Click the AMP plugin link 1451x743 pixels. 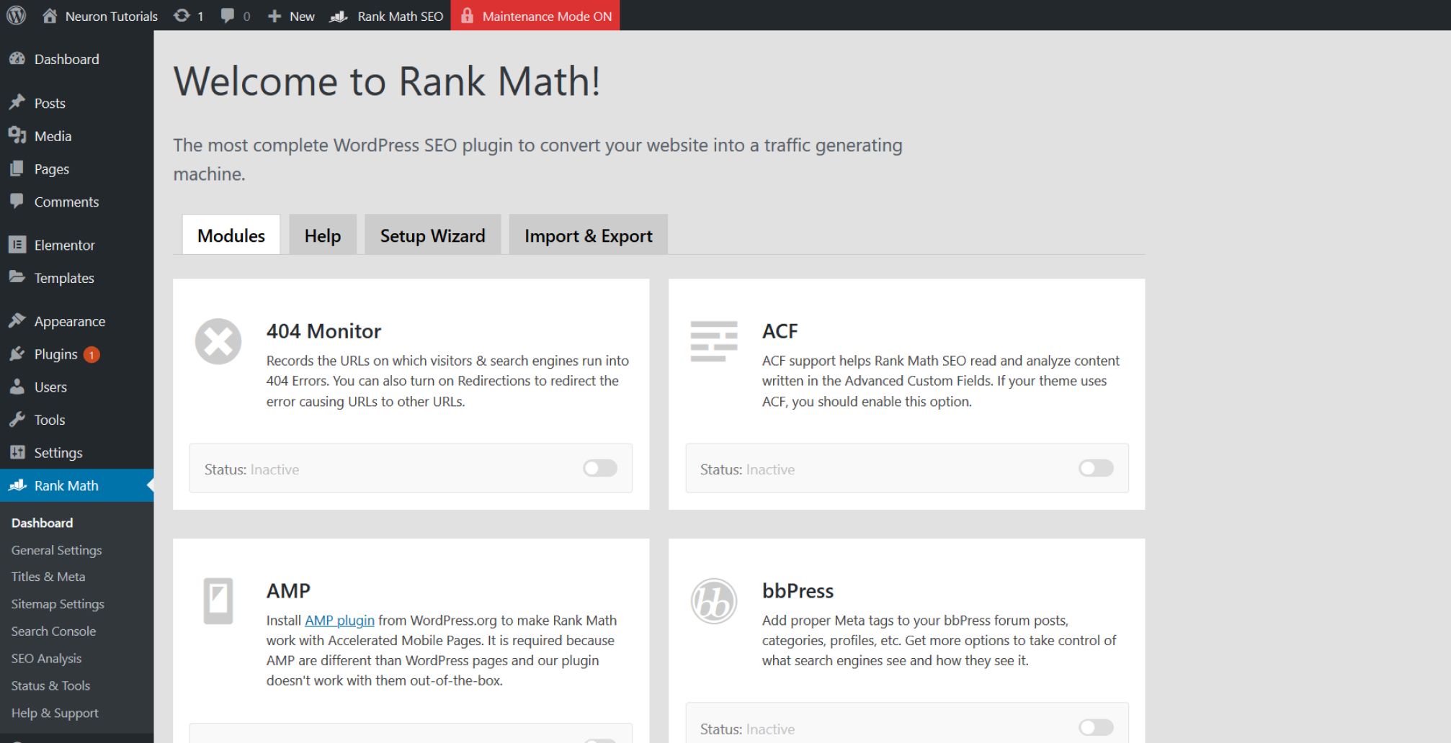(339, 620)
